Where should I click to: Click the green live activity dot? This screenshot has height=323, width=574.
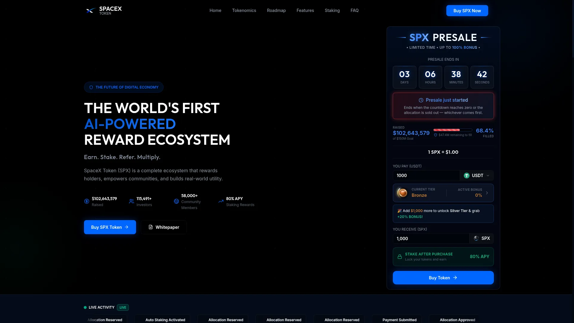coord(85,307)
